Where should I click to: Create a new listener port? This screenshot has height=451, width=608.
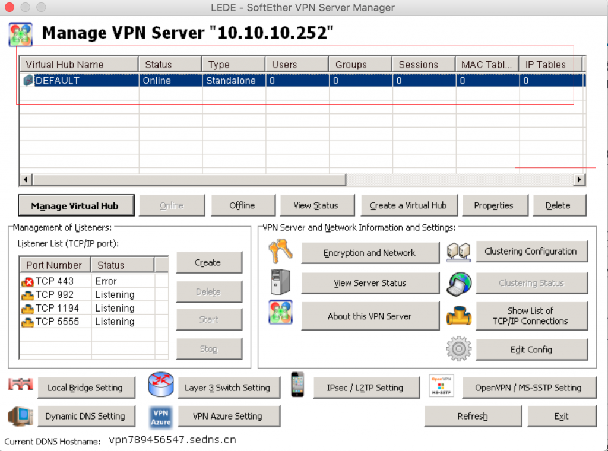[x=209, y=263]
